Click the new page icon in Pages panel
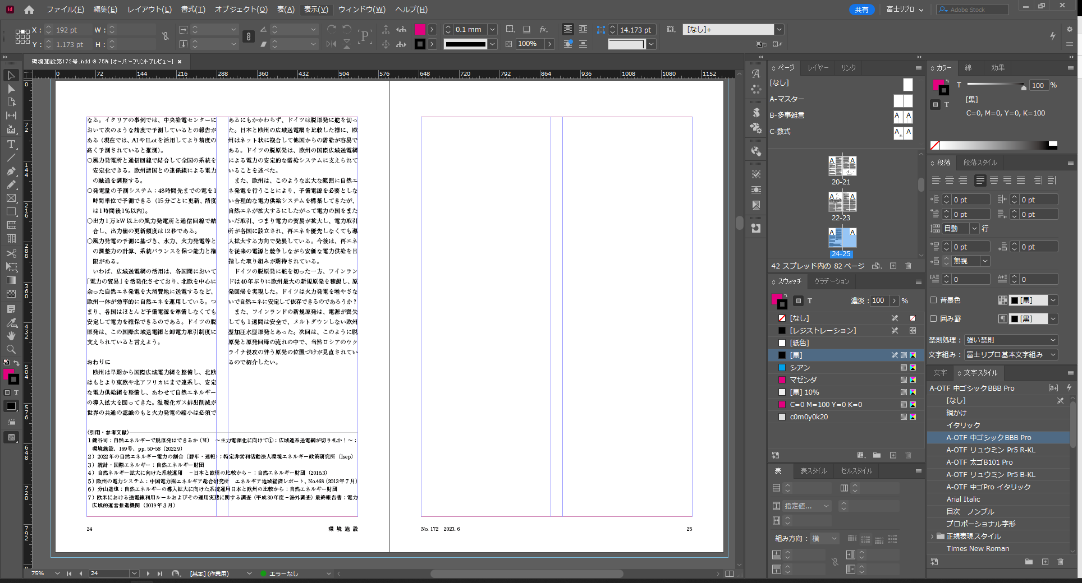Image resolution: width=1082 pixels, height=583 pixels. 893,266
